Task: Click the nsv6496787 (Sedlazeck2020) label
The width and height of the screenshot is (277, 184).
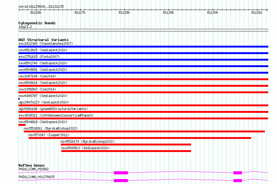Action: [43, 96]
